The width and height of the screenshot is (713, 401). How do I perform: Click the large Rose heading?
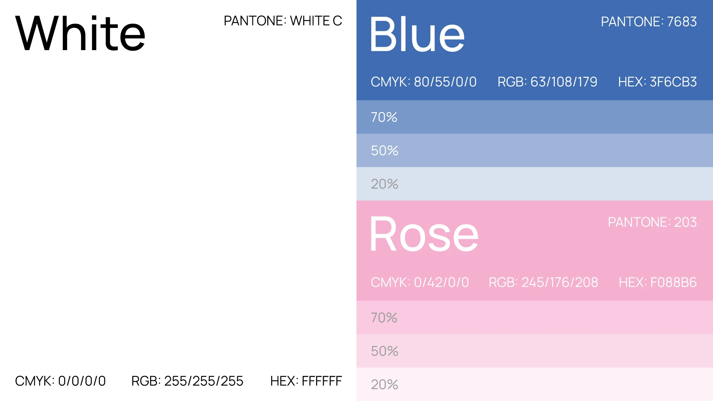[424, 235]
